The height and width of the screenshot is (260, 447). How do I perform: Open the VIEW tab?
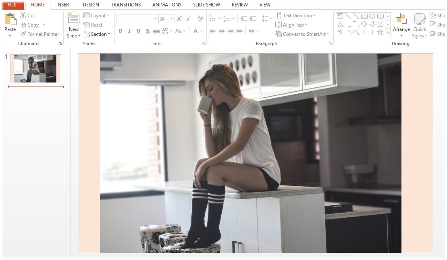pos(265,5)
